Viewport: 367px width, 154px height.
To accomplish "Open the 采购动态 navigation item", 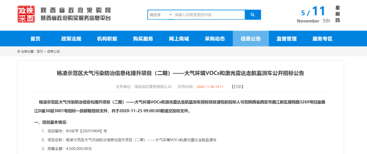I will 215,39.
